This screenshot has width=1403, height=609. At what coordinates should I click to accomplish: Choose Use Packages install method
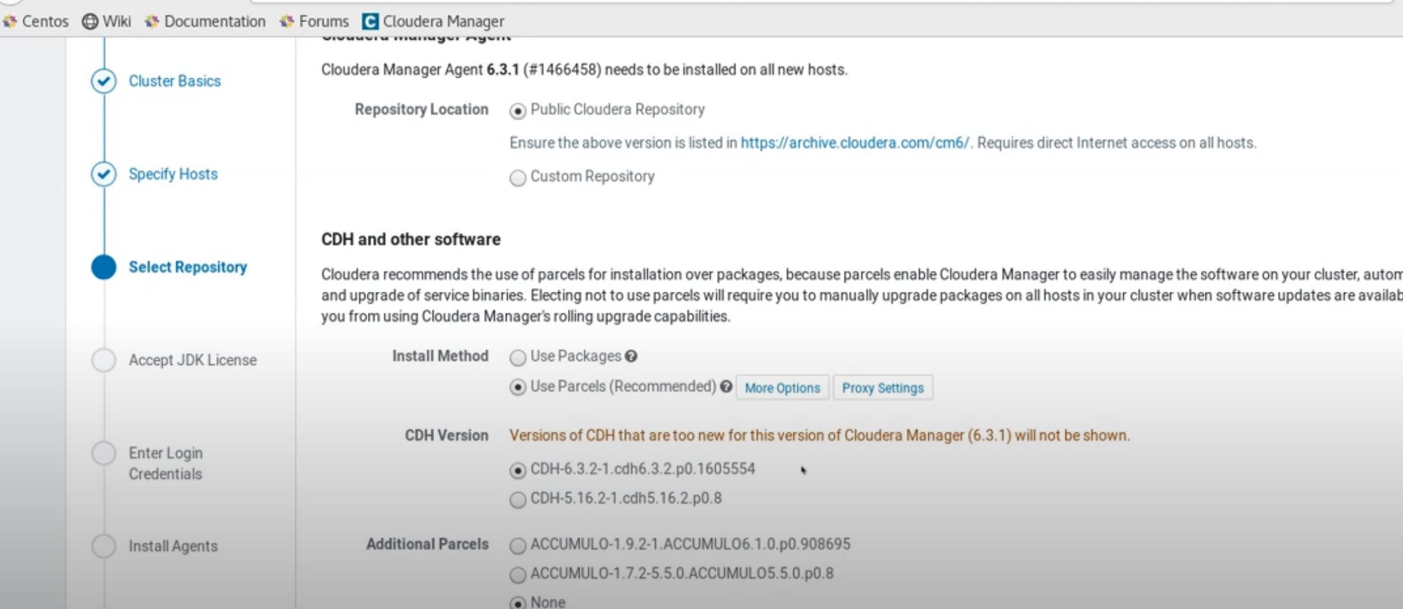point(518,357)
